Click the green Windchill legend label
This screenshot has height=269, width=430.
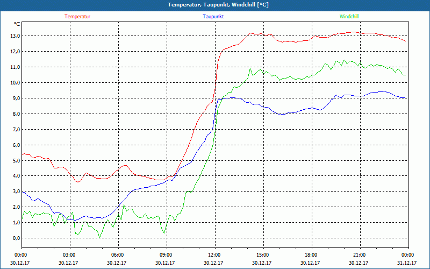click(349, 17)
